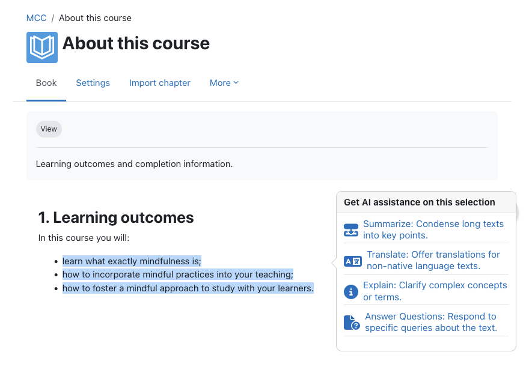Click highlighted line about fostering a mindful approach
Image resolution: width=532 pixels, height=376 pixels.
(x=188, y=288)
